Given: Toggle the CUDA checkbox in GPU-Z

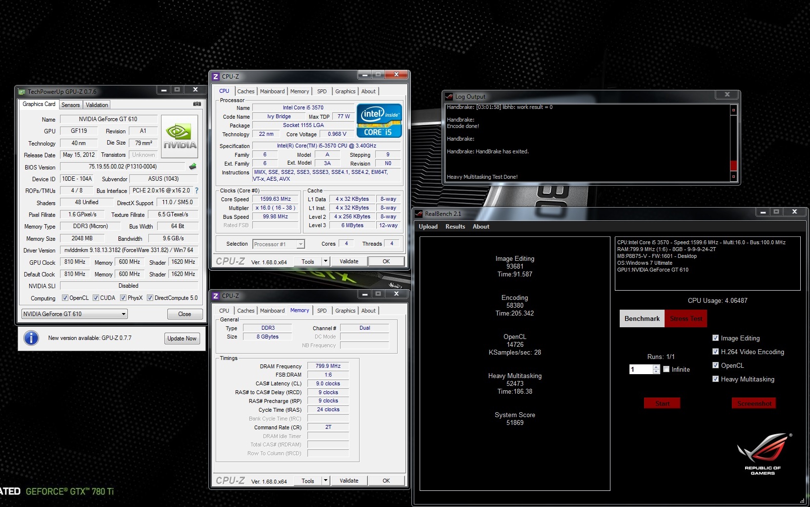Looking at the screenshot, I should pos(96,298).
